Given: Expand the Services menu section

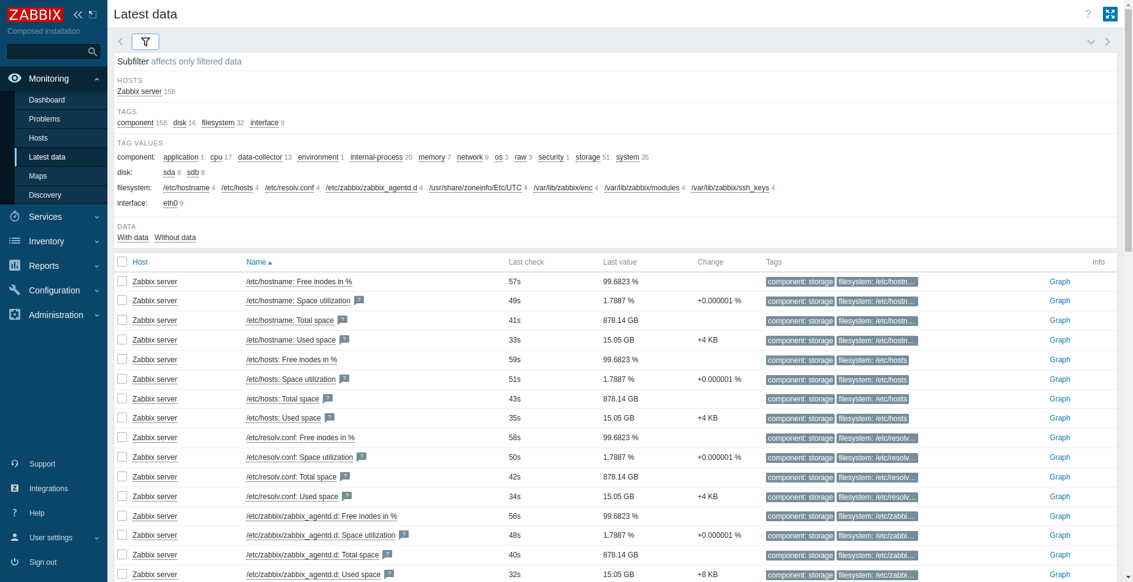Looking at the screenshot, I should click(97, 217).
